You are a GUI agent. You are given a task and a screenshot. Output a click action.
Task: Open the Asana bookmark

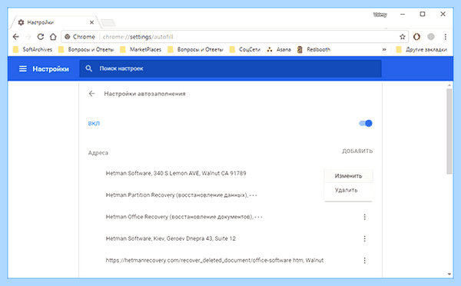pyautogui.click(x=279, y=49)
